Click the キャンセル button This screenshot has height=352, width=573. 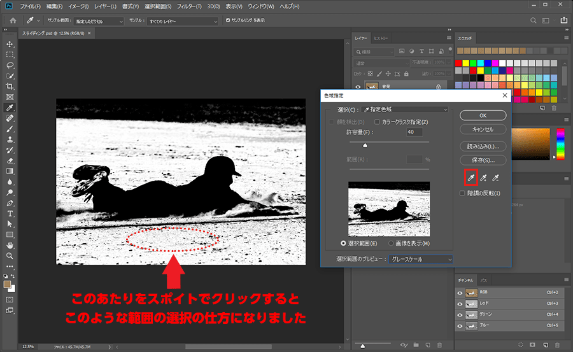(483, 129)
